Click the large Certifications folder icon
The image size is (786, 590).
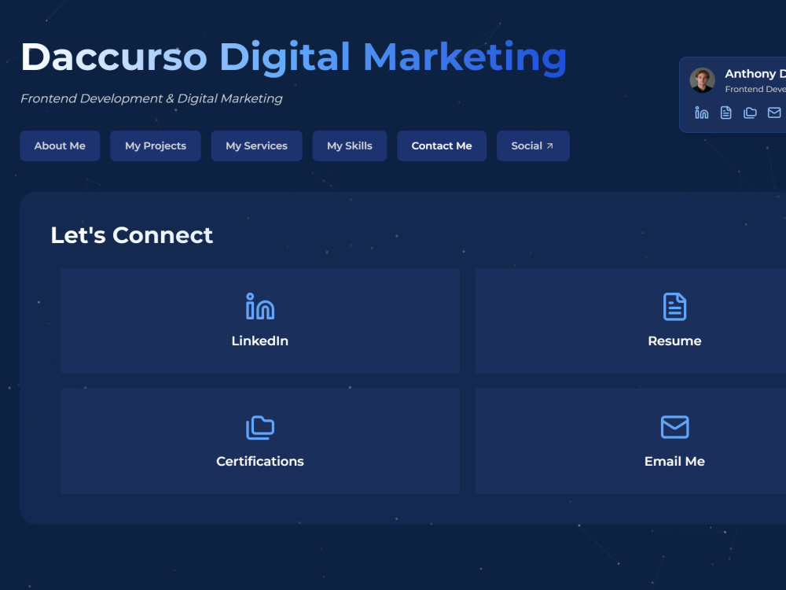(x=260, y=427)
